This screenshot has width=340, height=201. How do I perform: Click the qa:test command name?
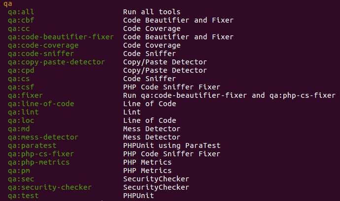23,196
